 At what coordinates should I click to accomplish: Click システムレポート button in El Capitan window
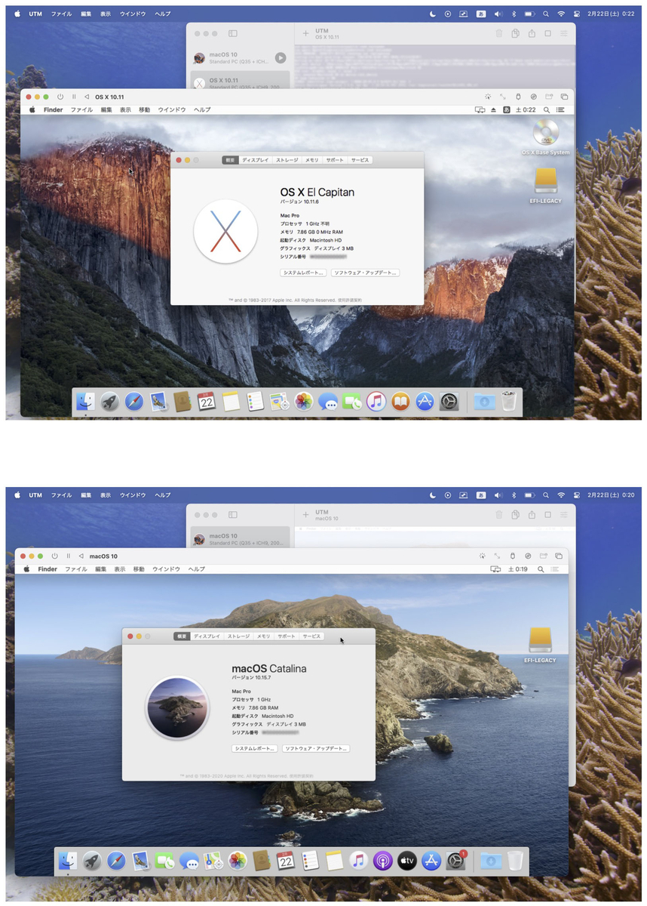303,273
